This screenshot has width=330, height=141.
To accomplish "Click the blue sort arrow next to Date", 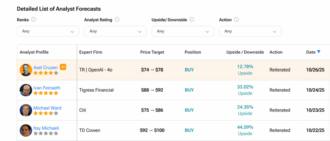I will pyautogui.click(x=319, y=52).
